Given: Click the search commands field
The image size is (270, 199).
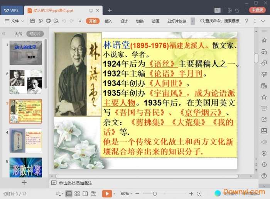Looking at the screenshot, I should [x=220, y=21].
